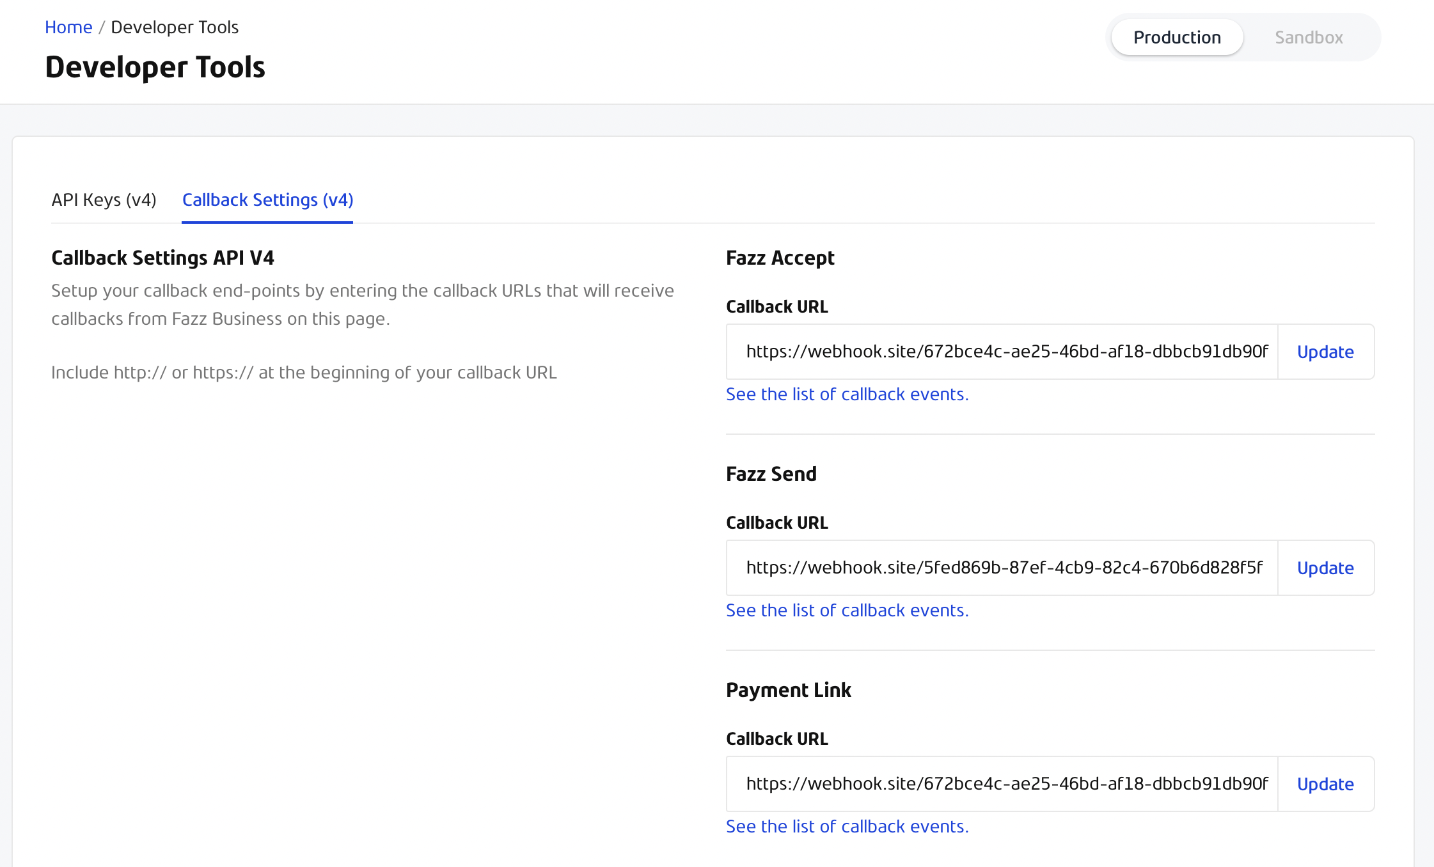Open callback events list under Fazz Accept

click(847, 394)
